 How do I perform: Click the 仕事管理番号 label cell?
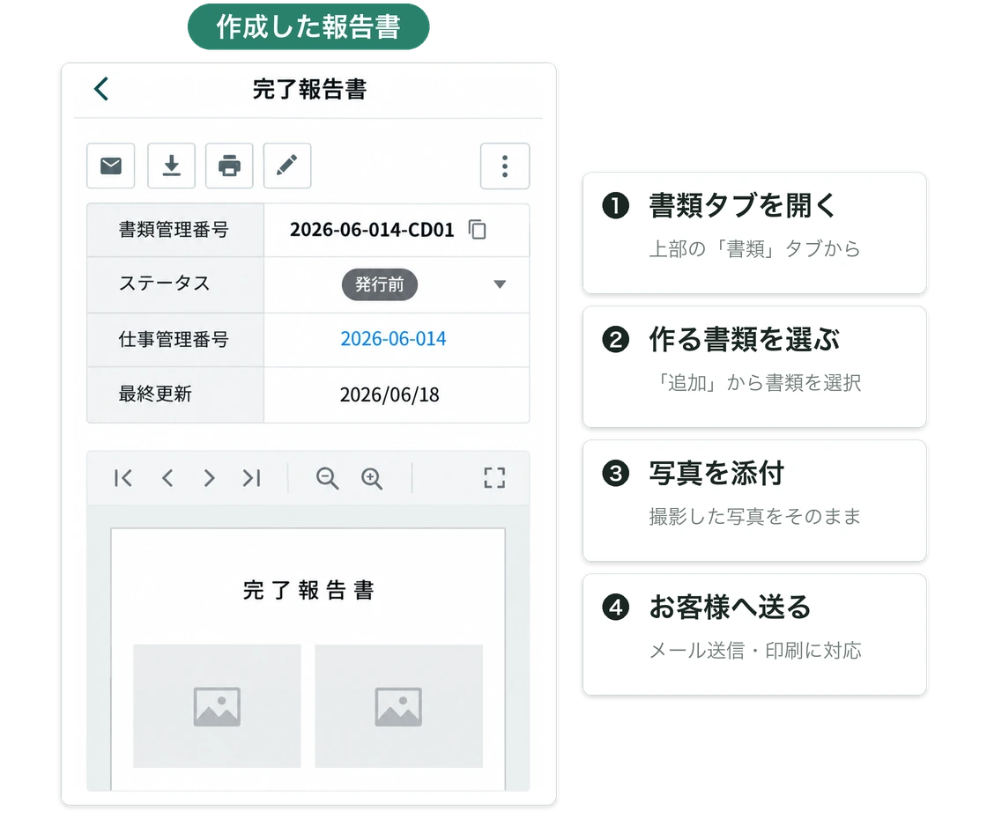pyautogui.click(x=175, y=340)
